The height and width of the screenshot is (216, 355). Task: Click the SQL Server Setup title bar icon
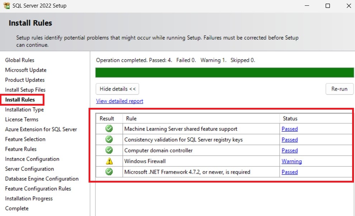point(6,6)
